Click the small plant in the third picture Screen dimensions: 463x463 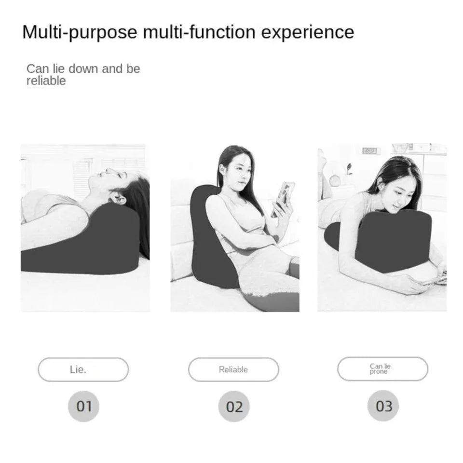[350, 169]
